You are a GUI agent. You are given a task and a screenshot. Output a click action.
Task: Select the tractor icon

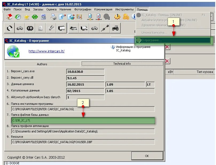[115, 28]
